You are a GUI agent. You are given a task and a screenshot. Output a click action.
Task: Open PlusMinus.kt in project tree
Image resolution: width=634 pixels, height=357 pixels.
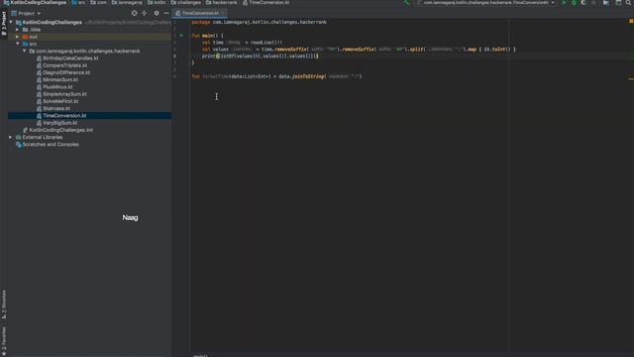[x=57, y=87]
